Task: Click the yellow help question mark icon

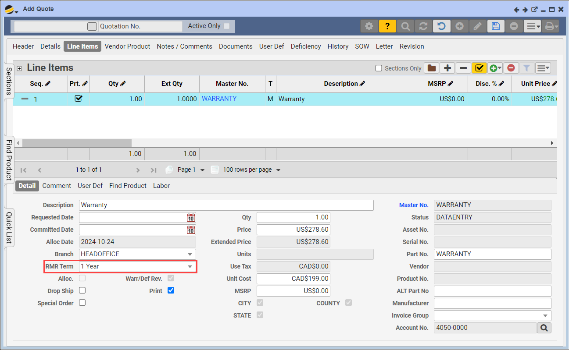Action: click(387, 26)
